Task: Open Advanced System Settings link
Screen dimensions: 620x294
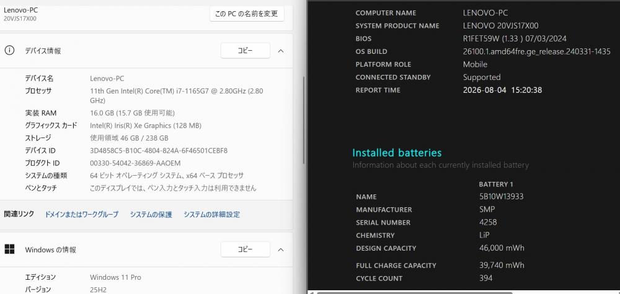Action: coord(211,214)
